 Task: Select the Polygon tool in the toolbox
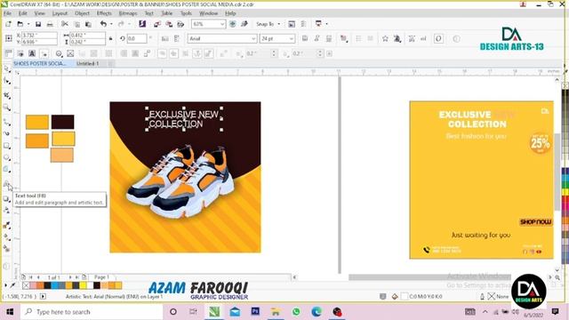pyautogui.click(x=7, y=169)
